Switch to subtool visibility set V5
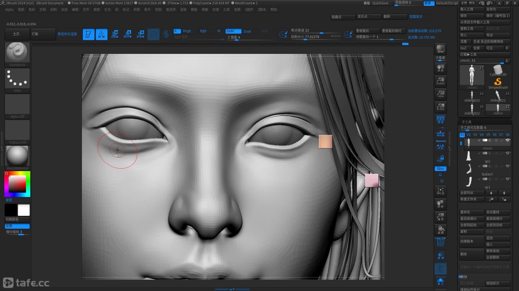Image resolution: width=519 pixels, height=291 pixels. 488,135
